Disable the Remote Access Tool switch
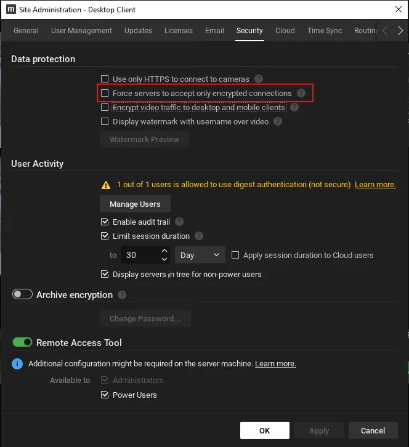The image size is (409, 447). (x=22, y=342)
